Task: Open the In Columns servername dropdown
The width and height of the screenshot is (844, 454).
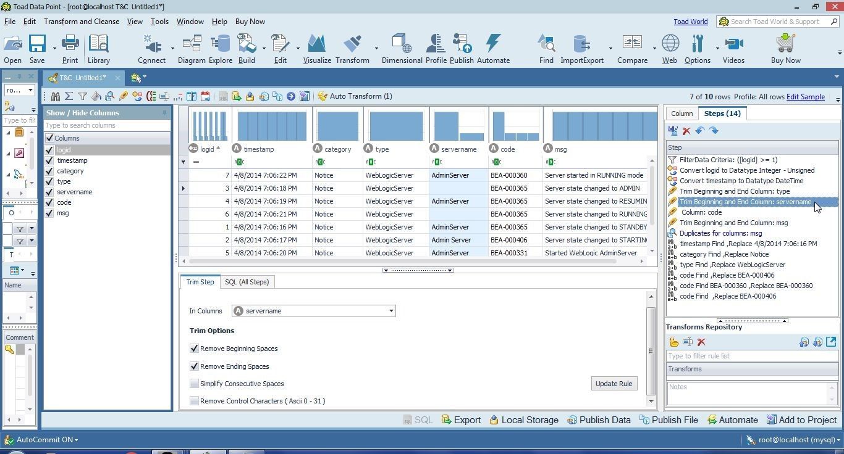Action: click(x=391, y=311)
